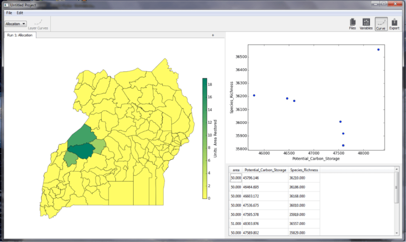
Task: Select the cell 35829.000
Action: (304, 232)
